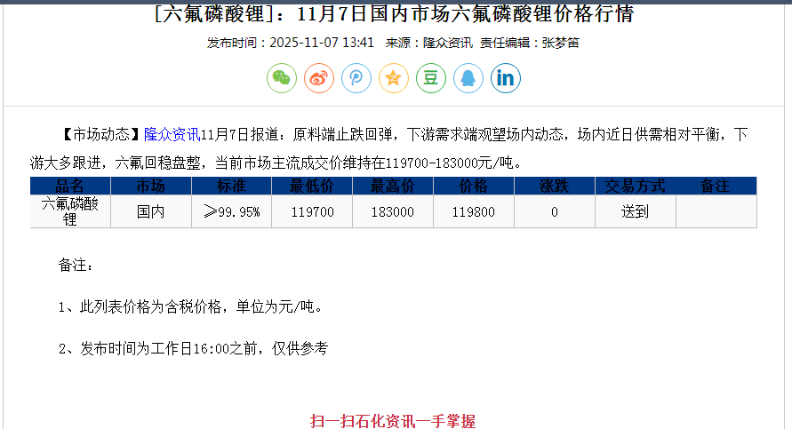Click the 市场 column header
Image resolution: width=792 pixels, height=429 pixels.
(150, 186)
